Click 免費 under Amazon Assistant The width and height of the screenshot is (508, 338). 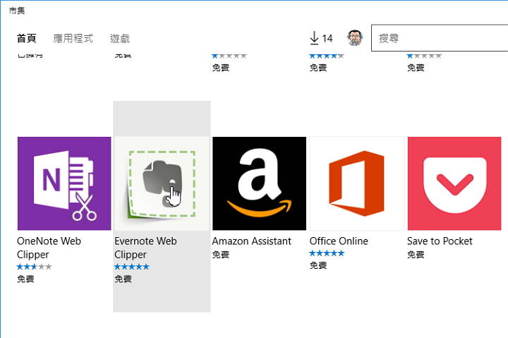pos(221,255)
